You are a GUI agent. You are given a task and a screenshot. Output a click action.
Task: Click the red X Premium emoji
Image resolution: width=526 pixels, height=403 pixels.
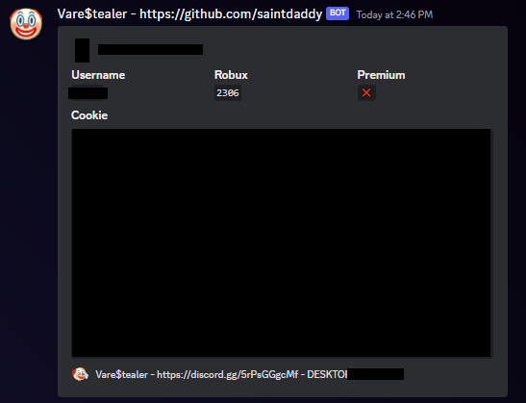[x=366, y=93]
